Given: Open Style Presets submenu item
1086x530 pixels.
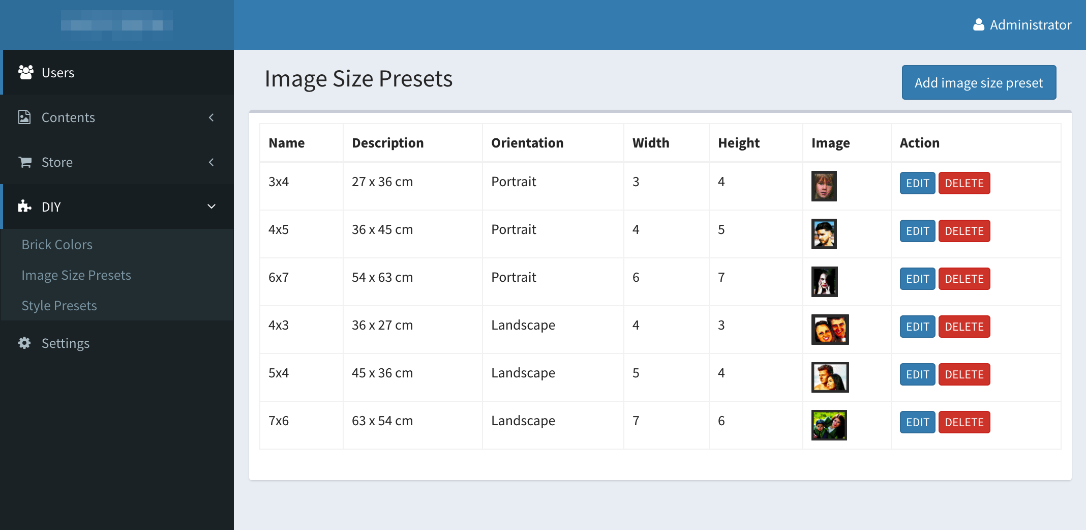Looking at the screenshot, I should (59, 306).
